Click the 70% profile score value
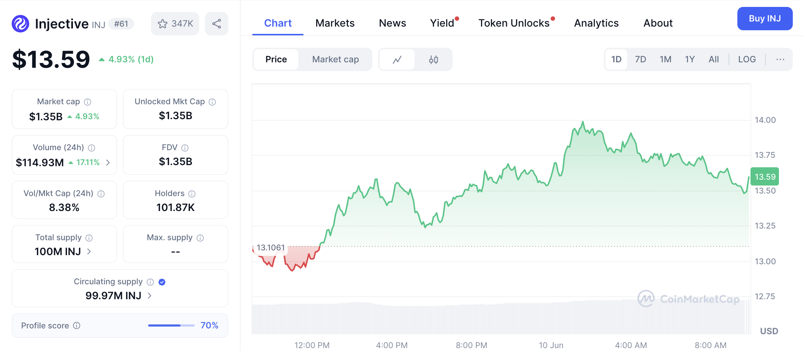This screenshot has height=351, width=803. [x=209, y=325]
